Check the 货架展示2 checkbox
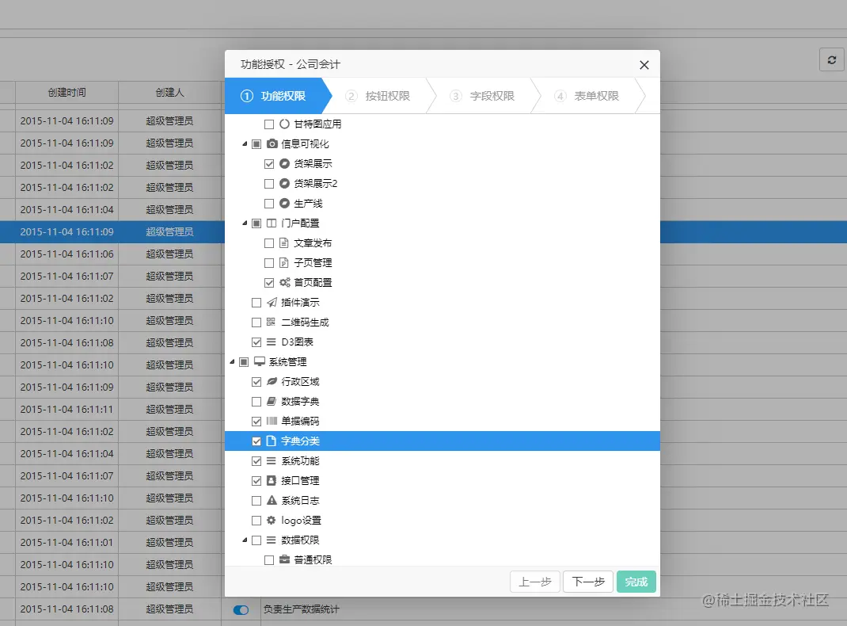Viewport: 847px width, 626px height. (269, 184)
